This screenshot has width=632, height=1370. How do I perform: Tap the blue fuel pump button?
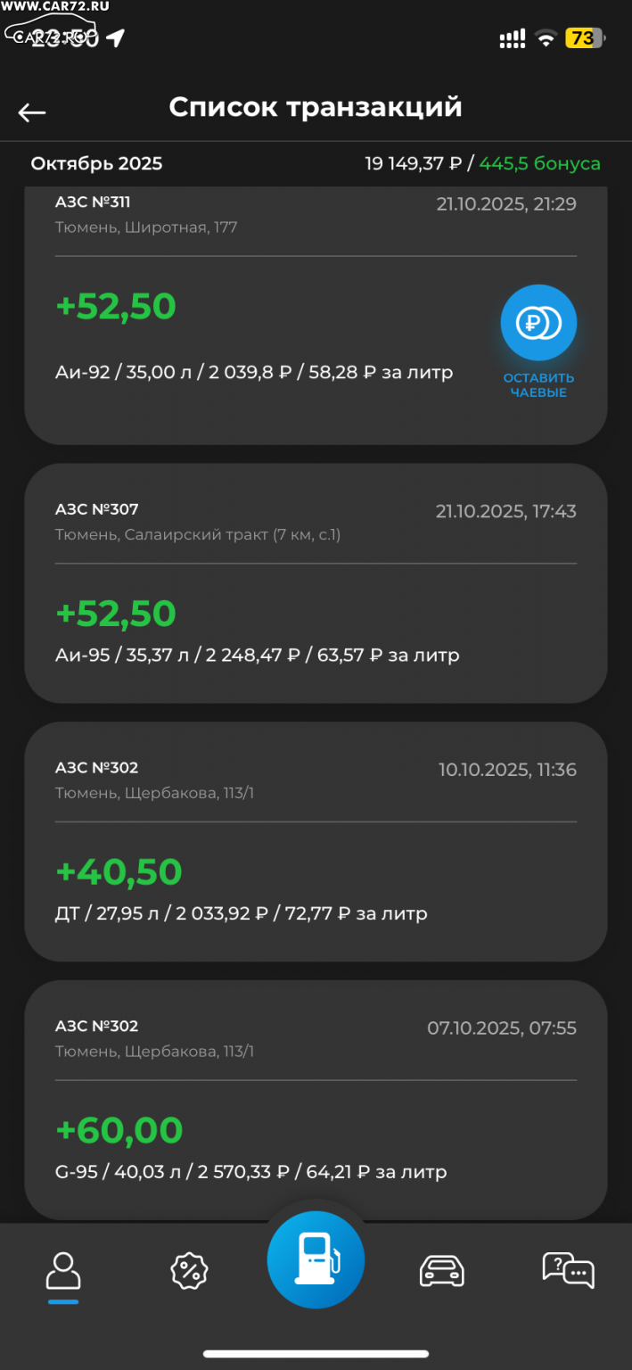point(316,1259)
